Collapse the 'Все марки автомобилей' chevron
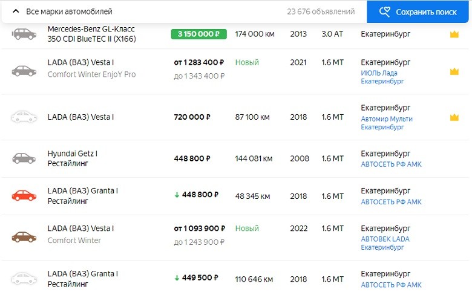 (x=16, y=11)
